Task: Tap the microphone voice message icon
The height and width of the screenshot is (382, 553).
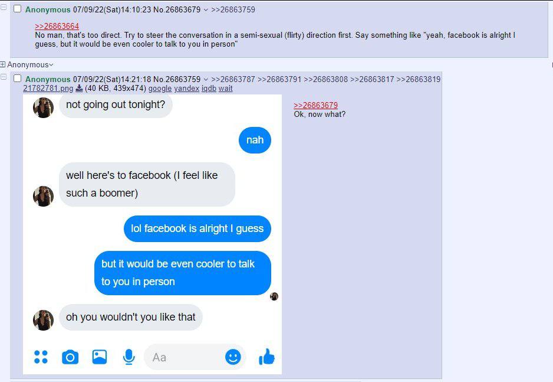Action: coord(129,357)
